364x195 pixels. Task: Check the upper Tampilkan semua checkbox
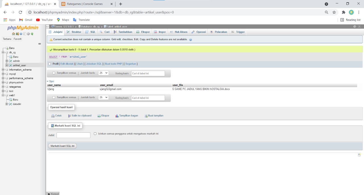tap(54, 73)
